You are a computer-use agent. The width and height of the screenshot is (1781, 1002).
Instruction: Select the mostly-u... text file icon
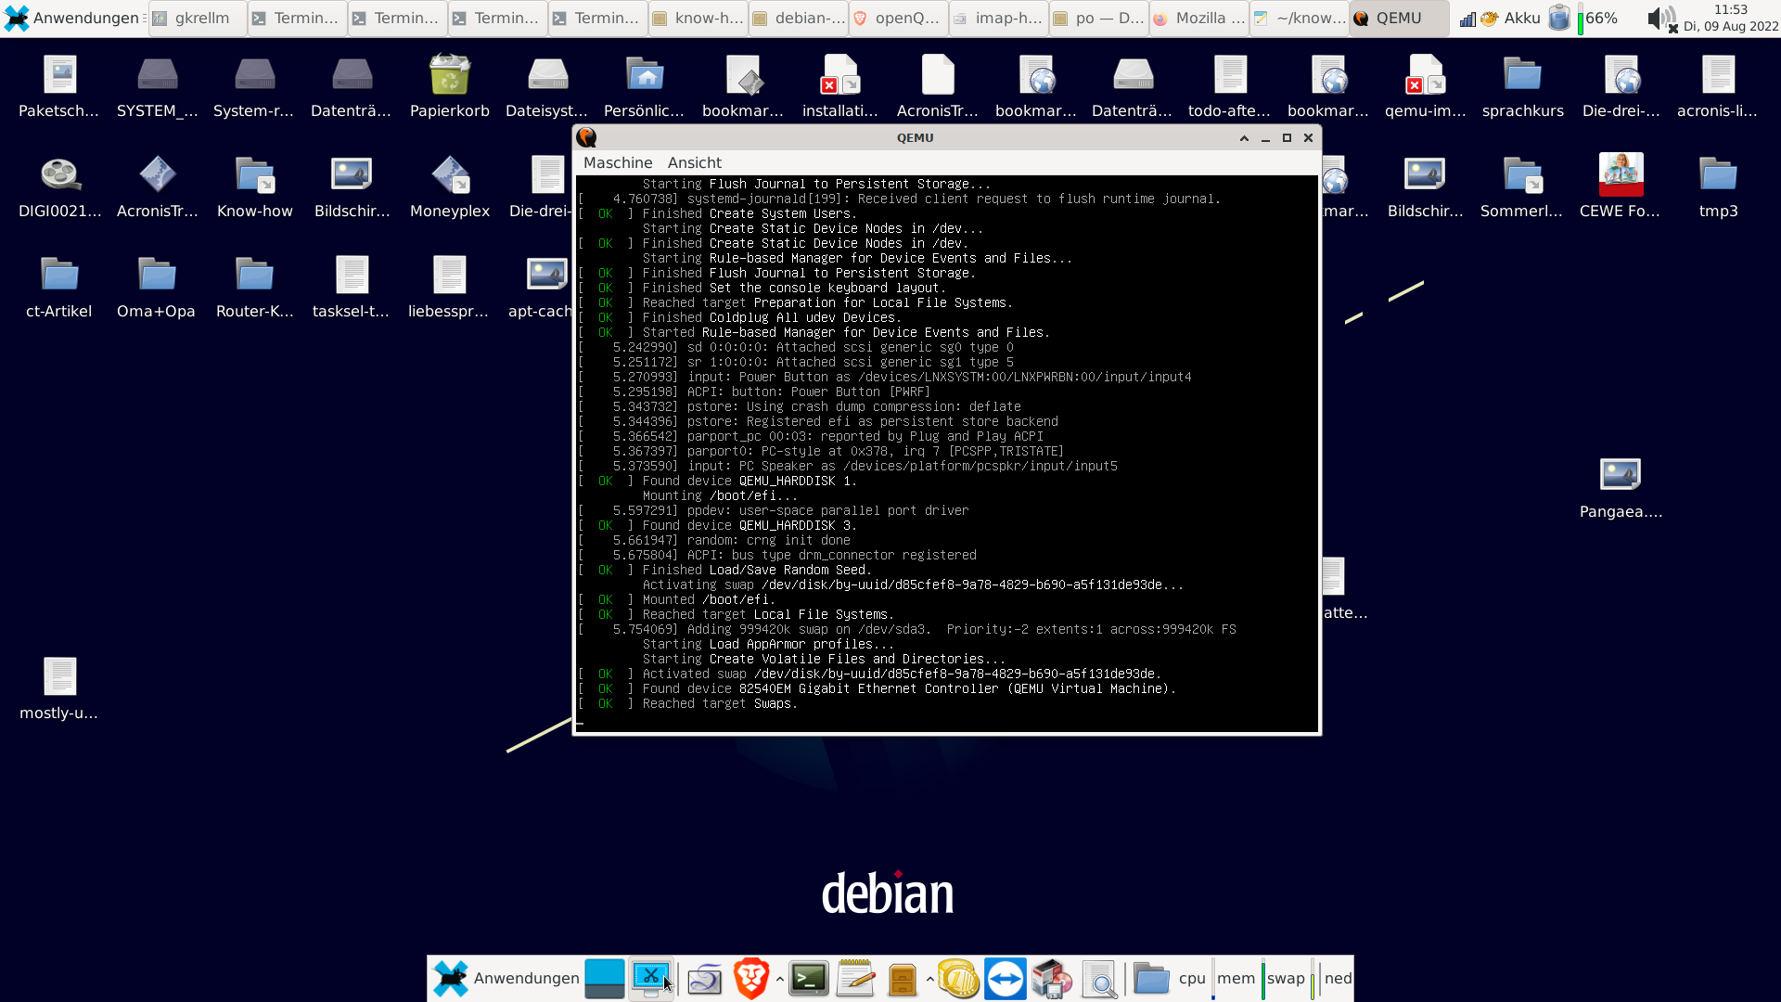59,689
